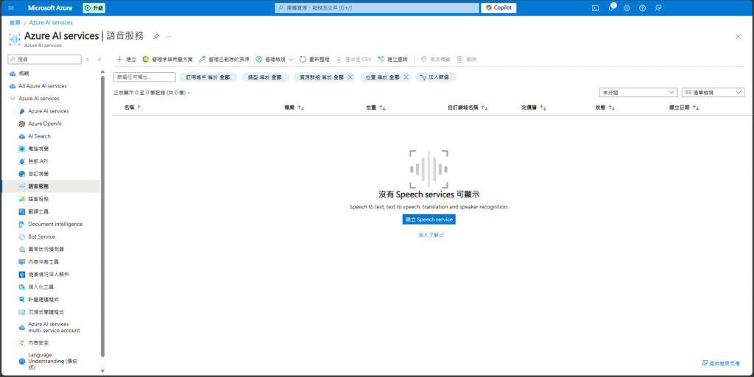Collapse the sidebar with double chevron
The image size is (754, 377).
[99, 60]
